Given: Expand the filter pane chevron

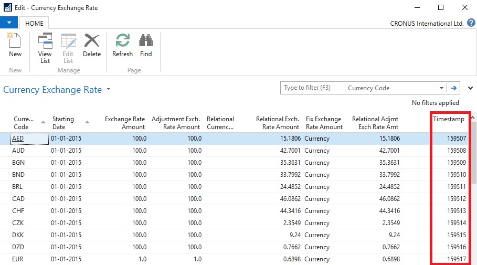Looking at the screenshot, I should click(x=470, y=88).
